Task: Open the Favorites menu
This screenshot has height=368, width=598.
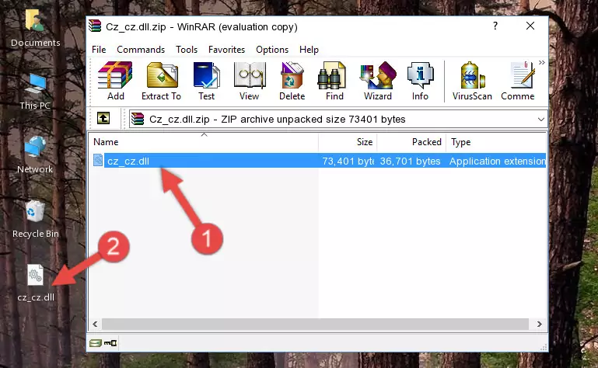Action: tap(226, 50)
